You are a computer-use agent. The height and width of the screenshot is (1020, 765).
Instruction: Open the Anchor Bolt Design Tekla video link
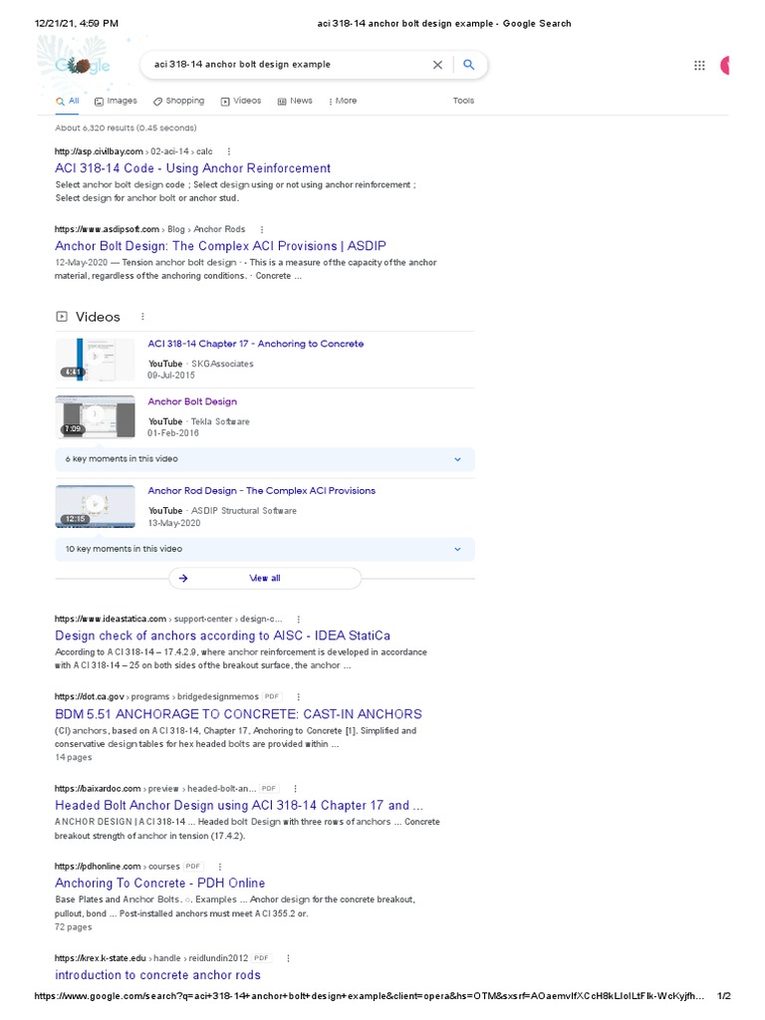tap(192, 401)
